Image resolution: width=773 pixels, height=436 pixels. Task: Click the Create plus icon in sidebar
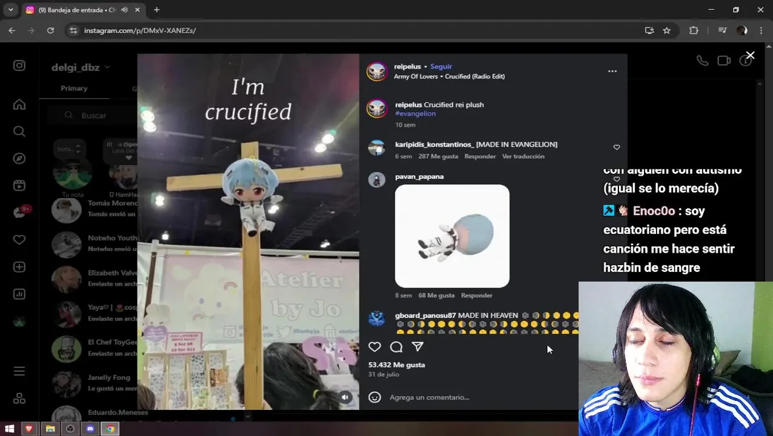pos(19,267)
